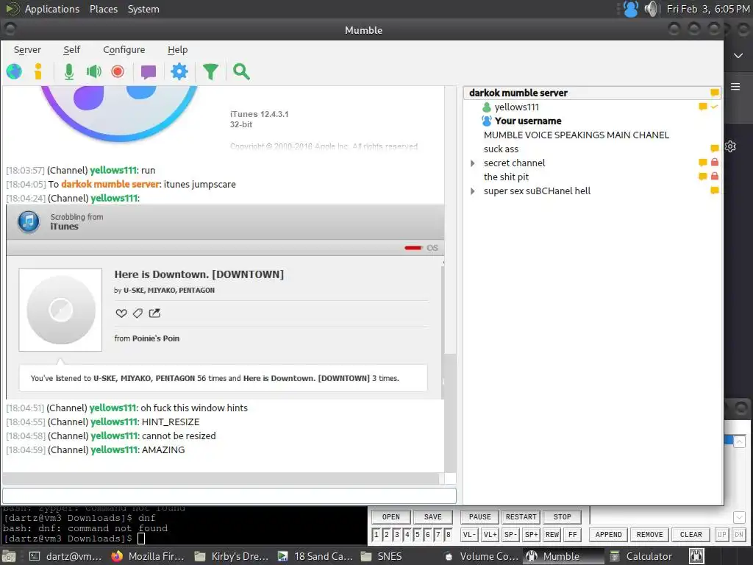This screenshot has height=565, width=753.
Task: Click REW rewind button
Action: pos(552,535)
